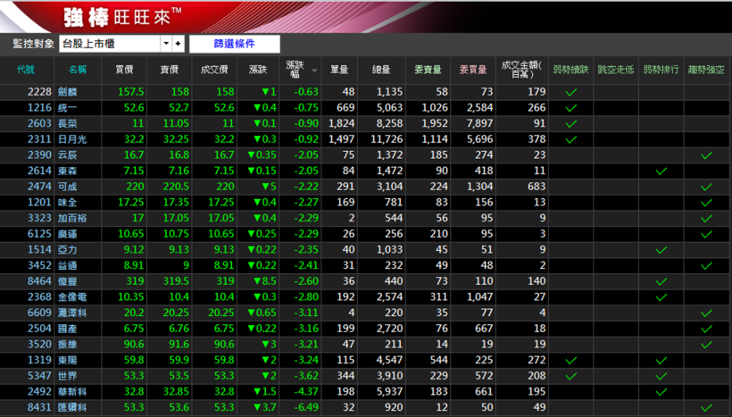732x417 pixels.
Task: Select stock name 統一
Action: tap(67, 108)
